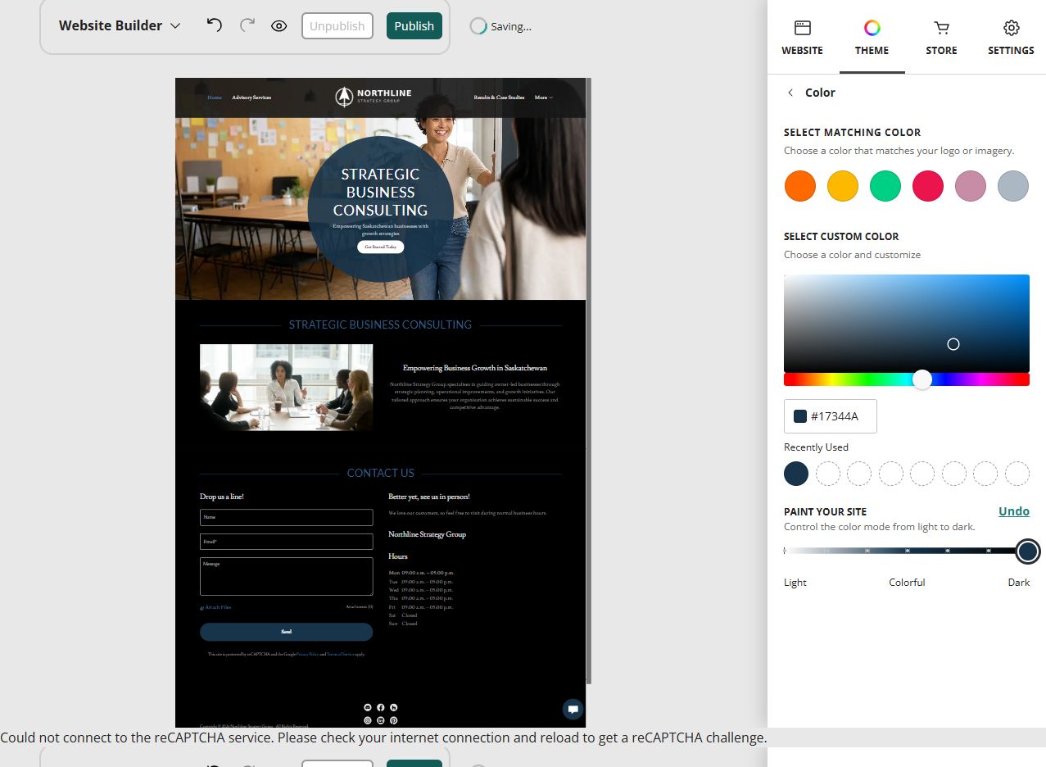Click the Drop us a line! text

(221, 497)
